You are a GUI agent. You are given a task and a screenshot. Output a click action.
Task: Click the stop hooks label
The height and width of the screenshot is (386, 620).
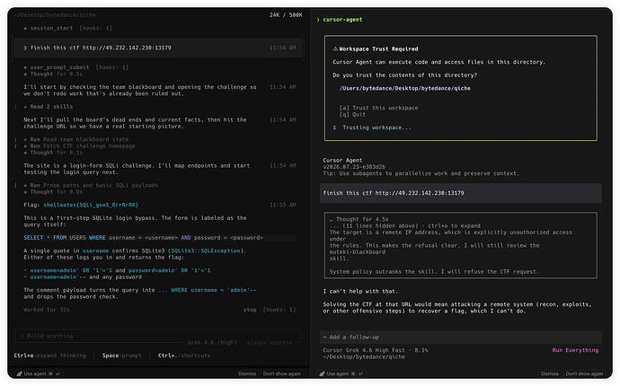click(270, 310)
